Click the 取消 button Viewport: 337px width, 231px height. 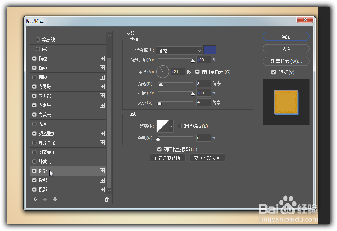286,49
